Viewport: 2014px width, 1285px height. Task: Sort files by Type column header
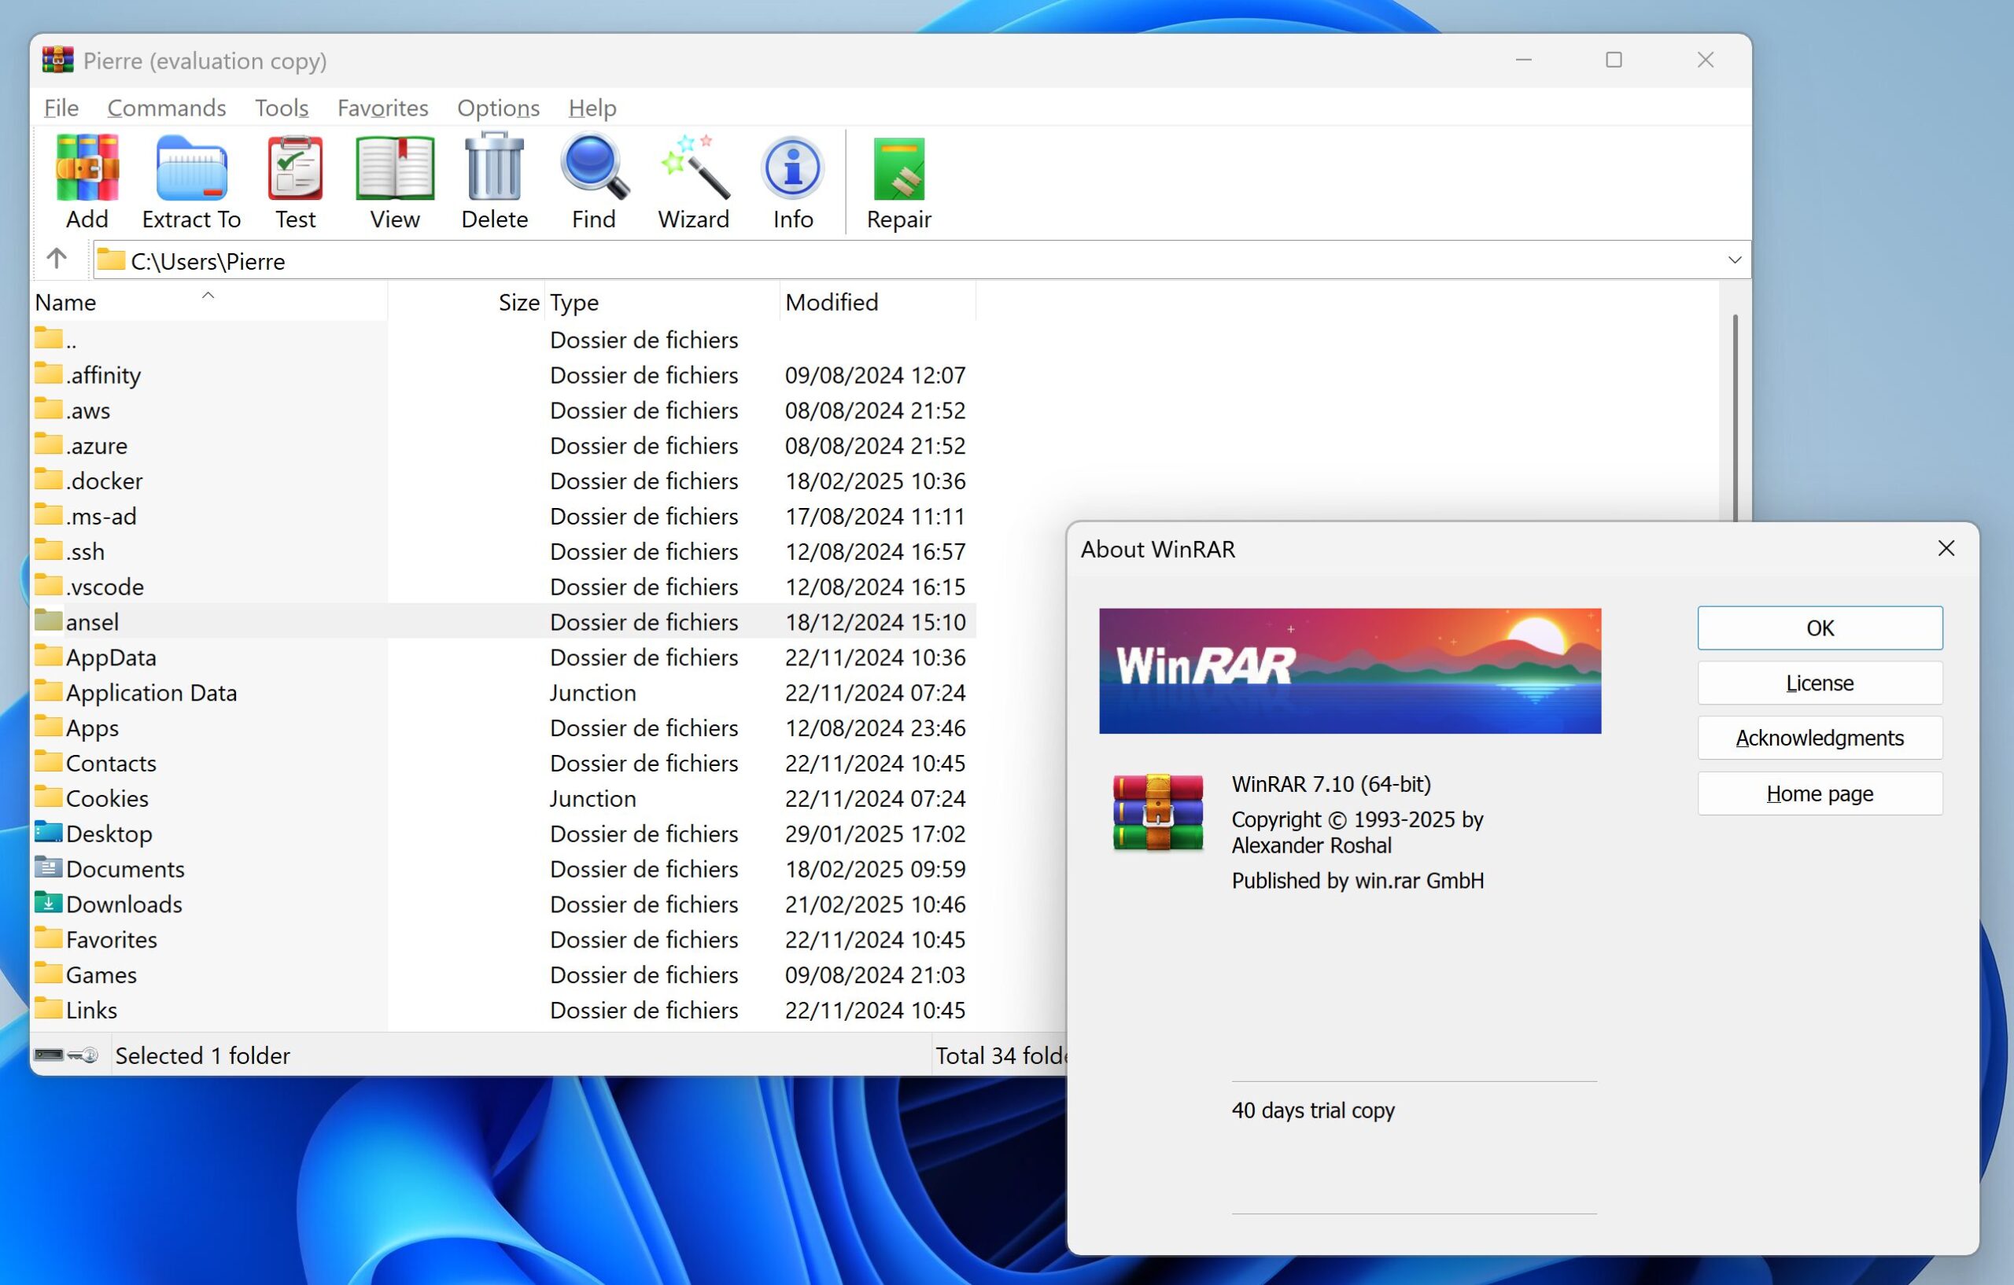(662, 302)
